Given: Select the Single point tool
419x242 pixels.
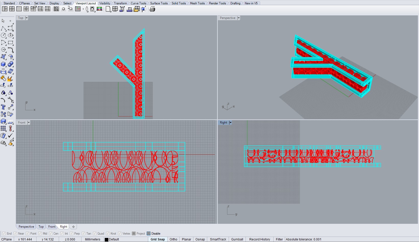Looking at the screenshot, I should [x=10, y=21].
